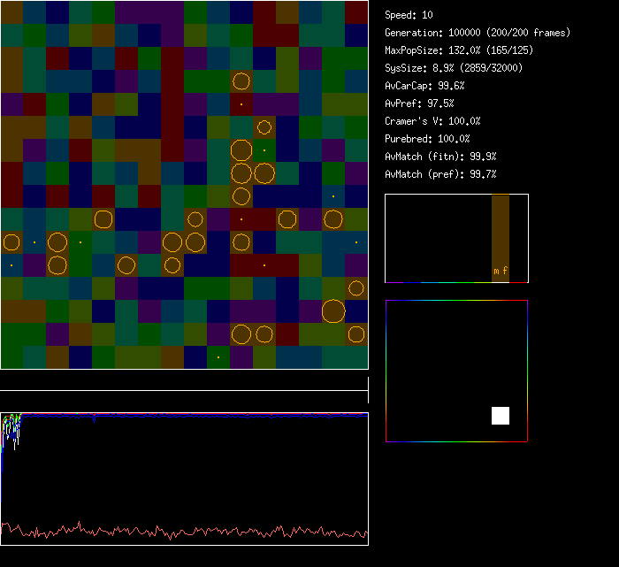Click the white square in the color-bordered panel
The height and width of the screenshot is (567, 619).
(x=501, y=416)
